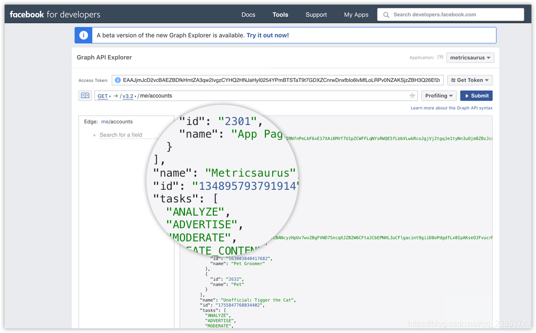Image resolution: width=536 pixels, height=333 pixels.
Task: Click "ANALYZE" under Tigger the Cat tasks
Action: (217, 316)
